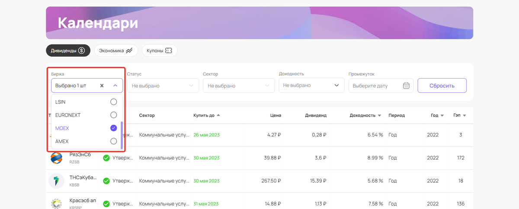Select the EURONEXT exchange option
519x209 pixels.
(86, 115)
